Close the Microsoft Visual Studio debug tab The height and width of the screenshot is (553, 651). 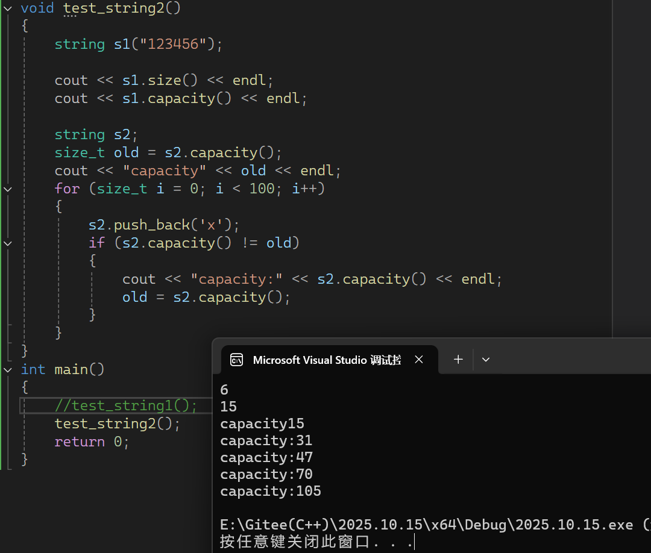[419, 359]
